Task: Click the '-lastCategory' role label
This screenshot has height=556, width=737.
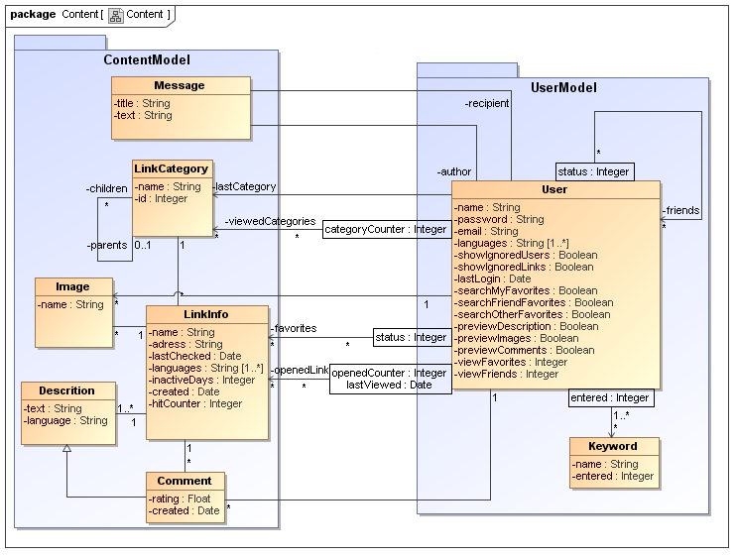Action: click(x=244, y=187)
